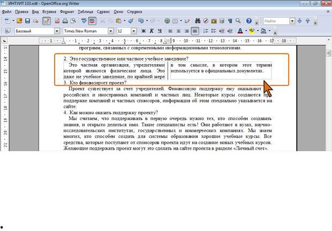Show Draw Functions pencil icon
Screen dimensions: 332x231
[187, 21]
